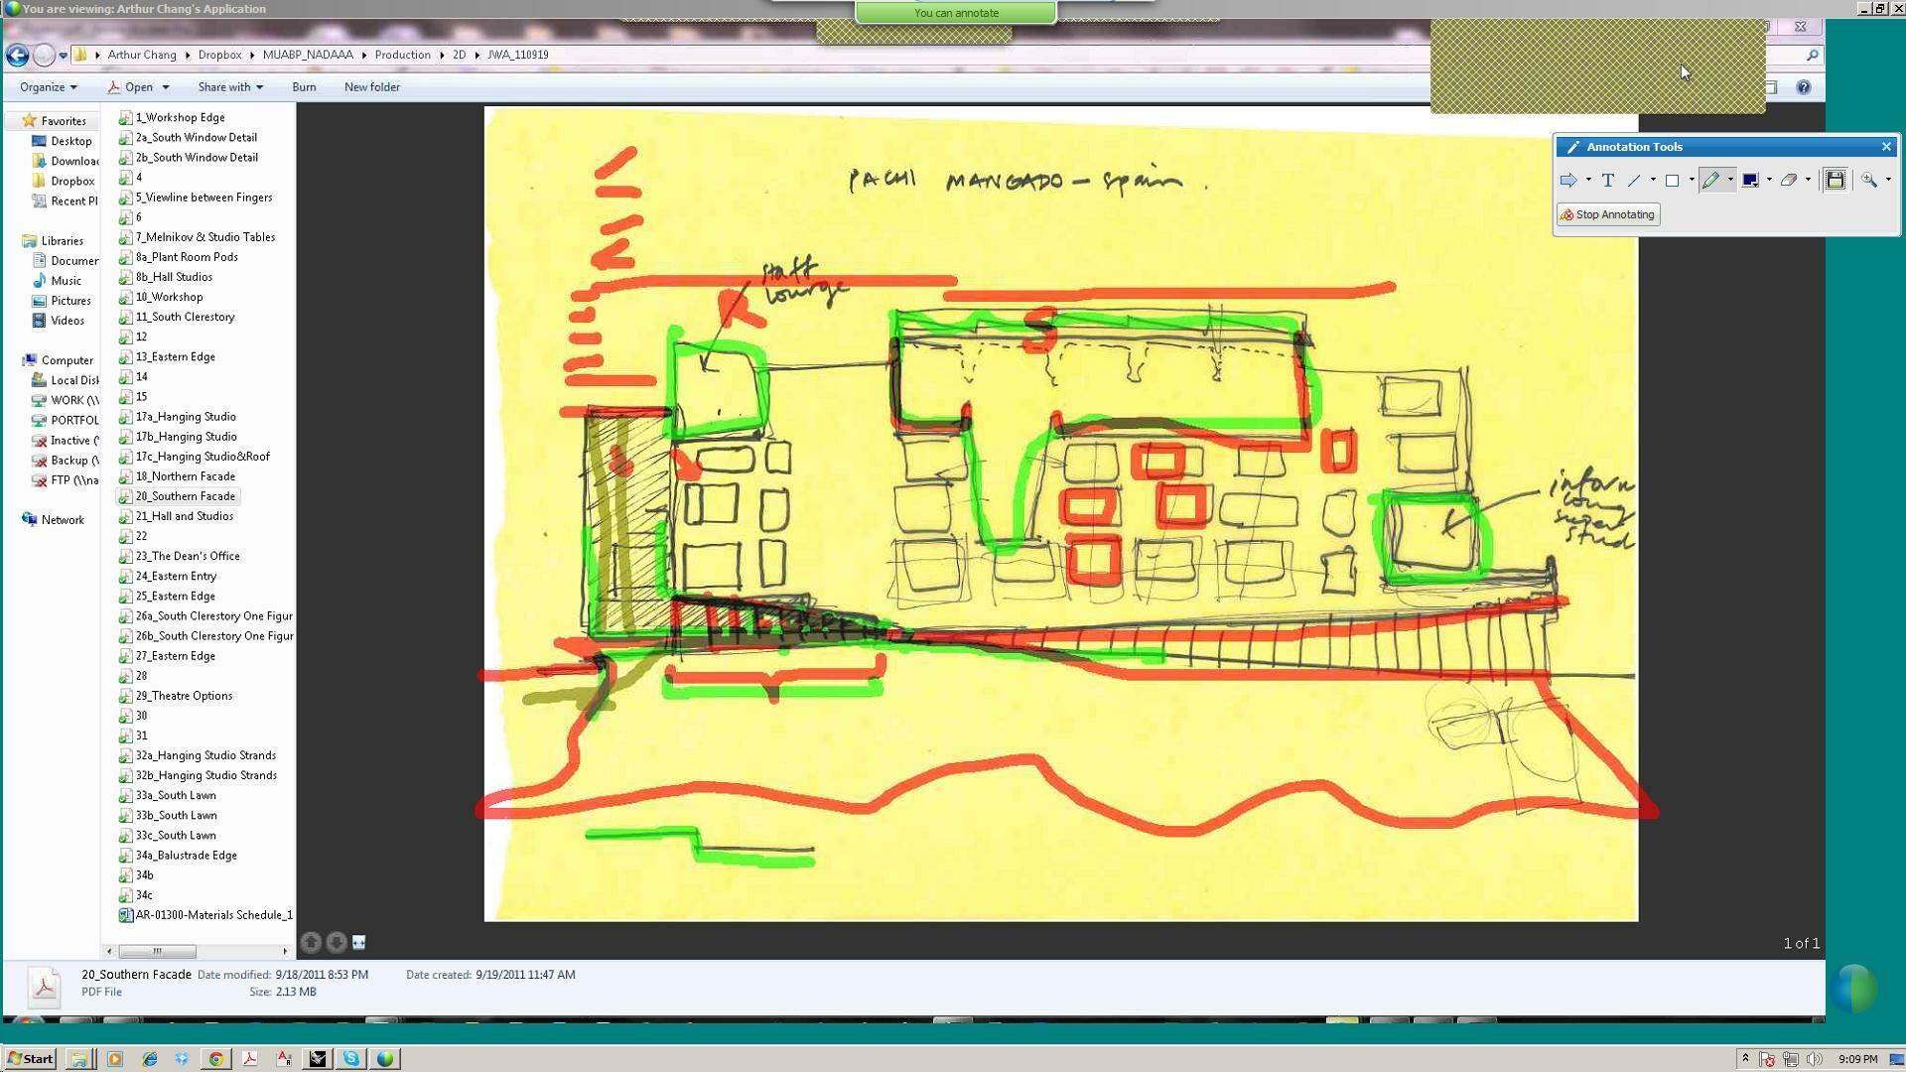The image size is (1906, 1072).
Task: Expand color options dropdown arrow
Action: click(x=1769, y=181)
